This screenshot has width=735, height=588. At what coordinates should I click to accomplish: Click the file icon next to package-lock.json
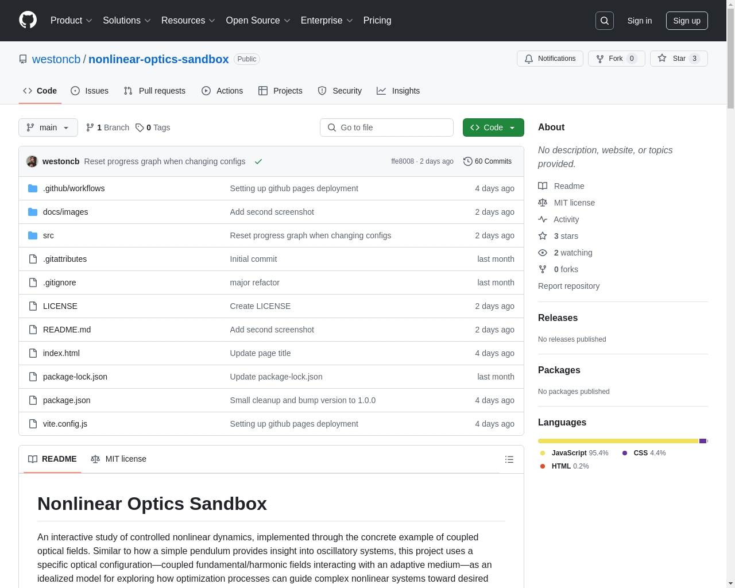pos(33,377)
